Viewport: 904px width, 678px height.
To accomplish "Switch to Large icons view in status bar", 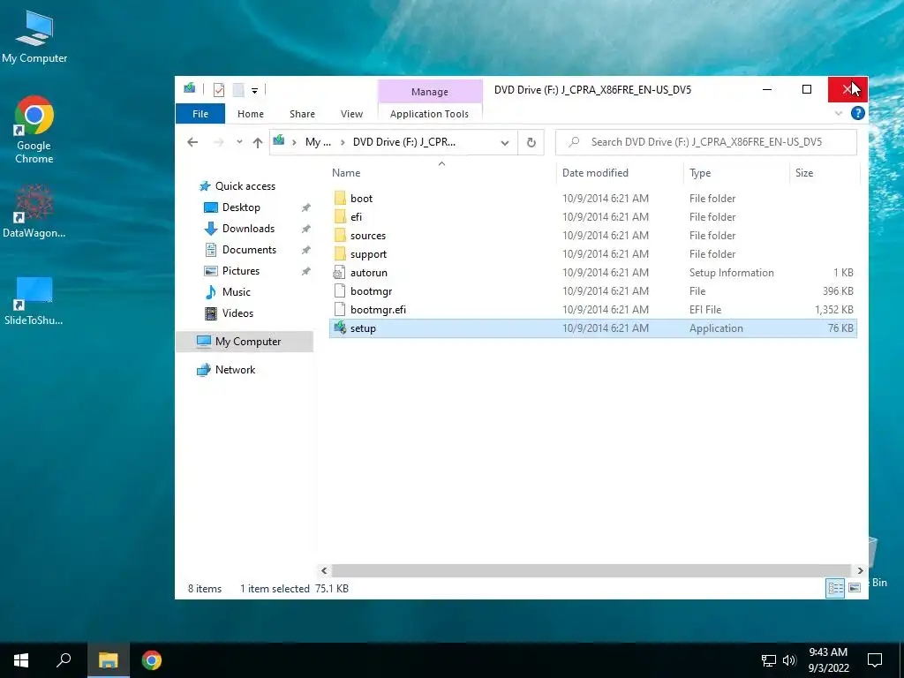I will coord(855,588).
